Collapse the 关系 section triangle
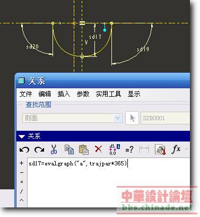The height and width of the screenshot is (217, 200). 22,137
